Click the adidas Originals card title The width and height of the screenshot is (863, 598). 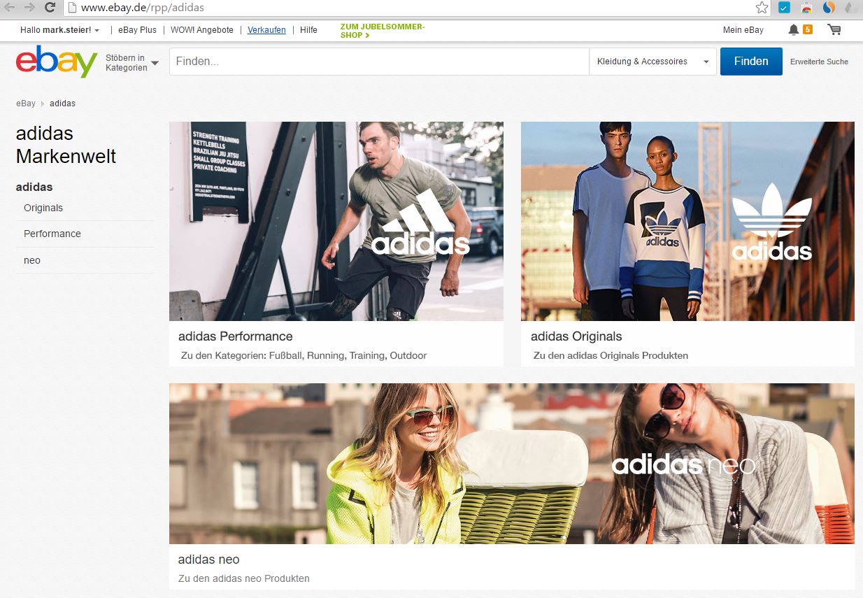point(576,336)
